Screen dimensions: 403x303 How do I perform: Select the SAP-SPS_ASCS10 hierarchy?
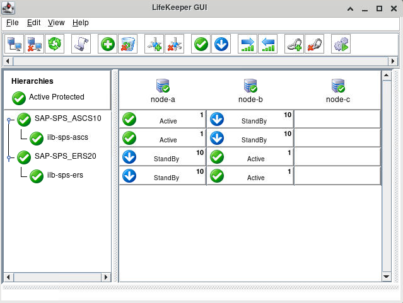tap(68, 118)
